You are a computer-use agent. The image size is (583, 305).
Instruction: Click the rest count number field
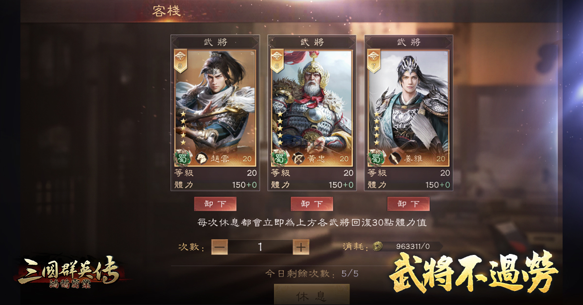pyautogui.click(x=260, y=247)
